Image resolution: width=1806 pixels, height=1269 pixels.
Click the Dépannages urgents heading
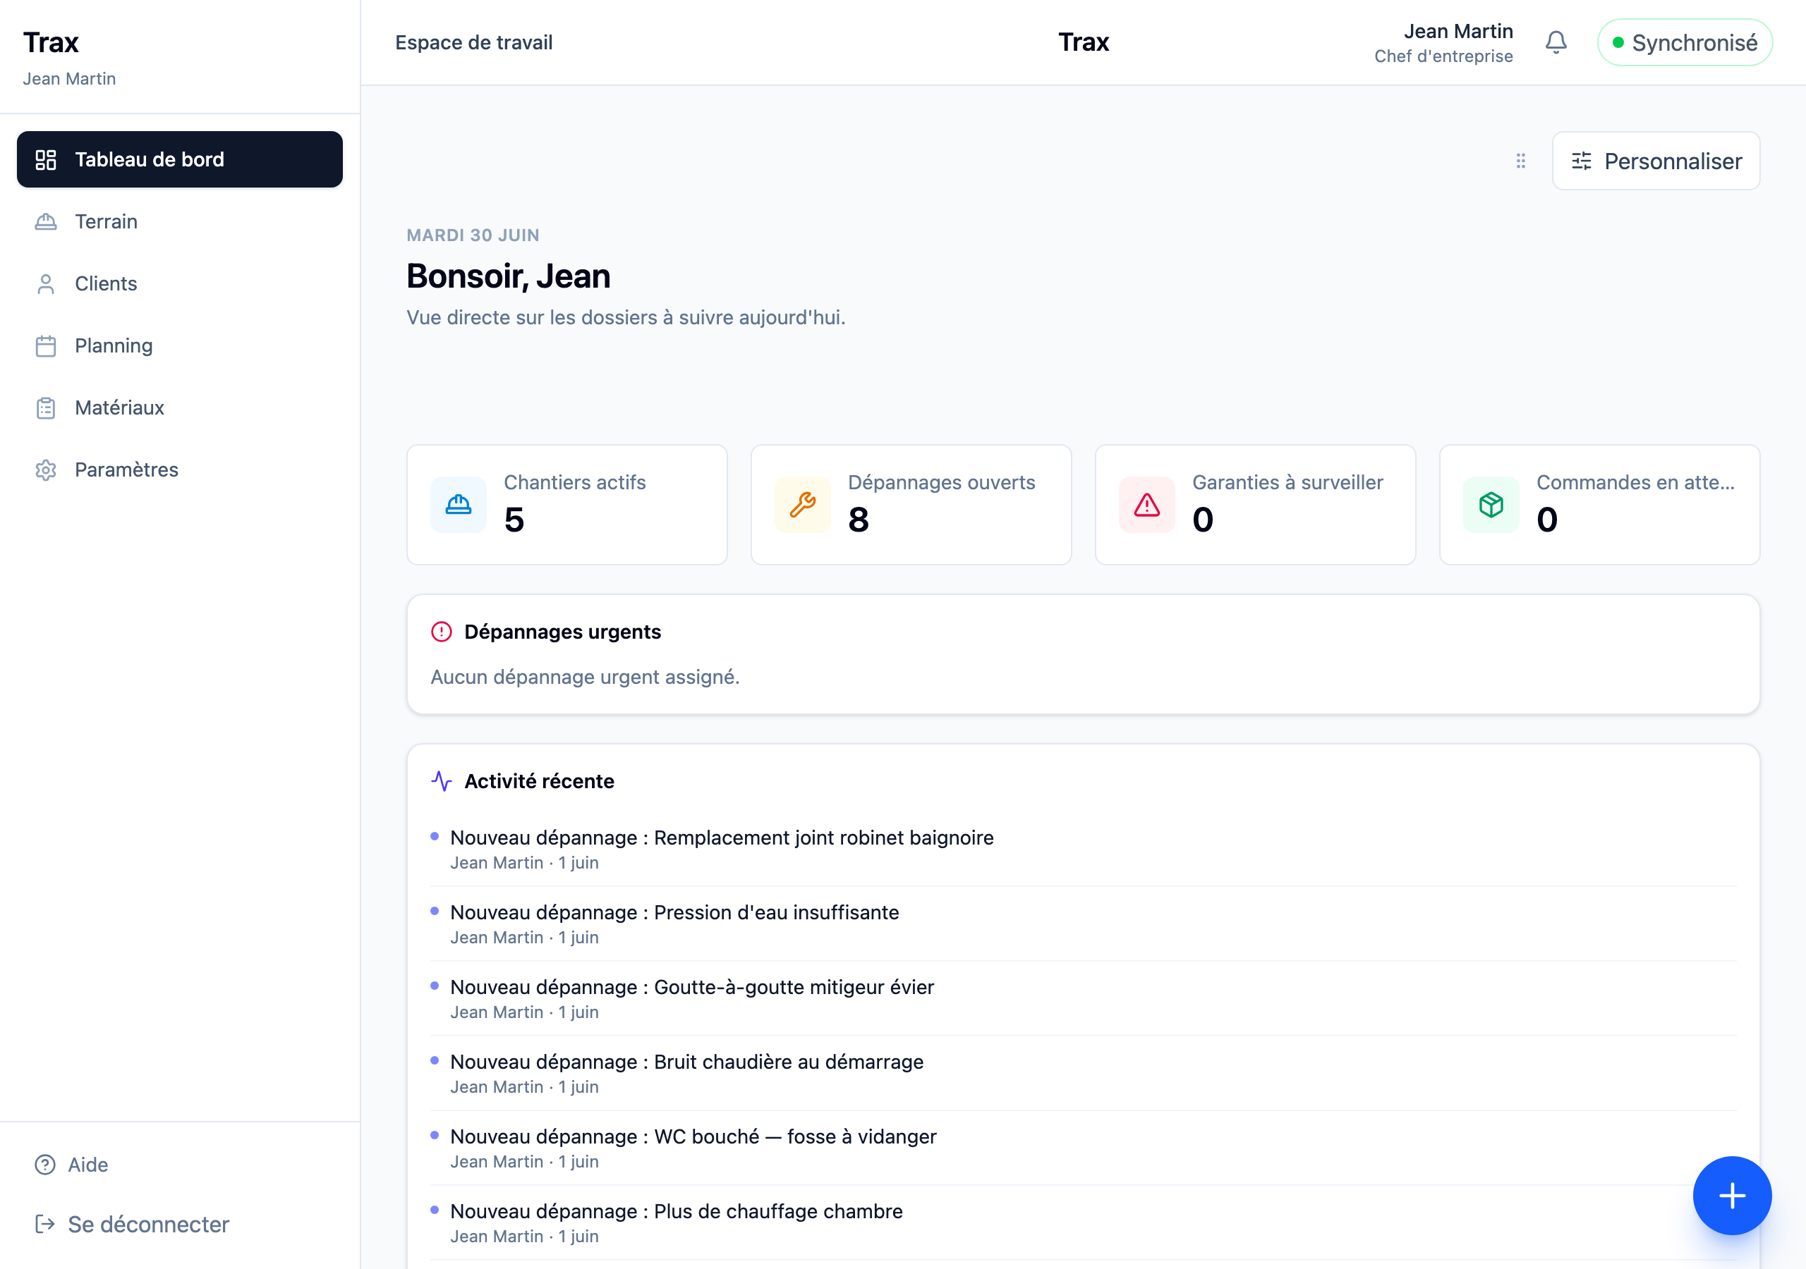pyautogui.click(x=562, y=632)
